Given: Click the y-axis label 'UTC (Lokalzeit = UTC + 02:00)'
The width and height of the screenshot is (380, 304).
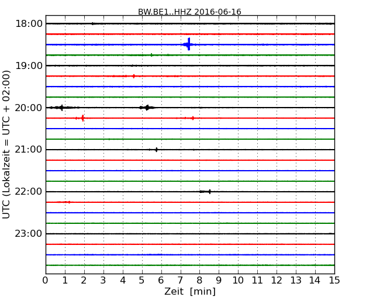Looking at the screenshot, I should (6, 144).
